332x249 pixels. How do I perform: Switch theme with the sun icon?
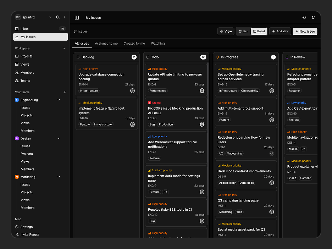[304, 18]
